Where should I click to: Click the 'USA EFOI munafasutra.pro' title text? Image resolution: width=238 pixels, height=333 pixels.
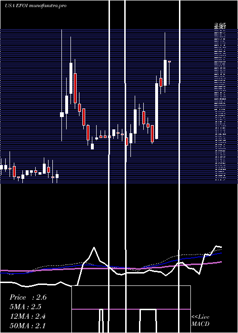35,6
